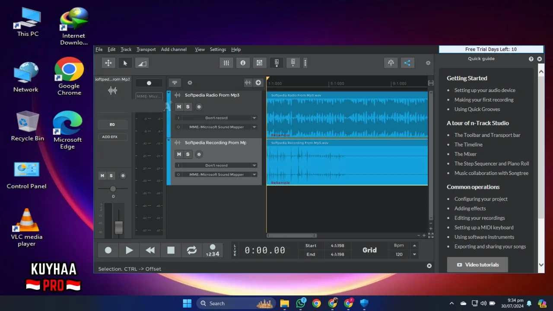Open the step sequencer grid icon
The image size is (553, 311).
point(259,63)
